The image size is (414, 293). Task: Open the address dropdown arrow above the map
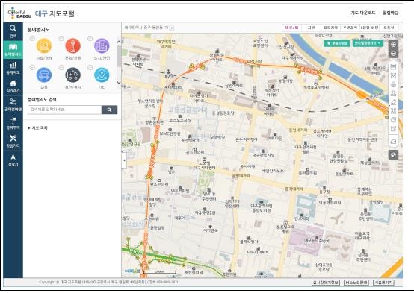[172, 28]
